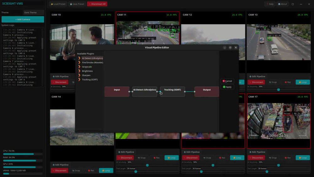Toggle Rec on CAM 17
Viewport: 314px width, 177px height.
pyautogui.click(x=288, y=158)
